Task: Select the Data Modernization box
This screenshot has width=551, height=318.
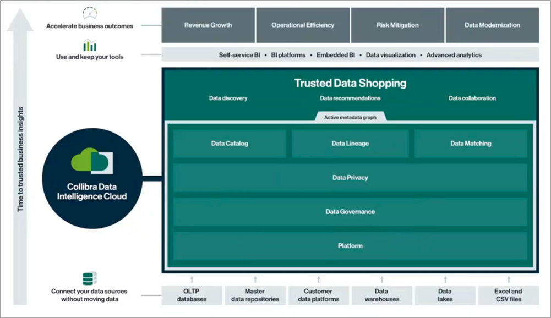Action: pos(492,25)
